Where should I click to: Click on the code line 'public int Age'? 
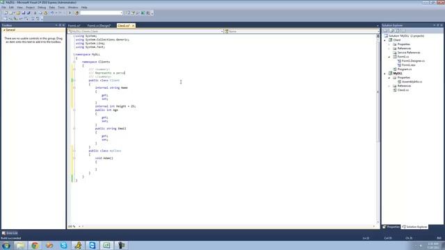(x=106, y=110)
